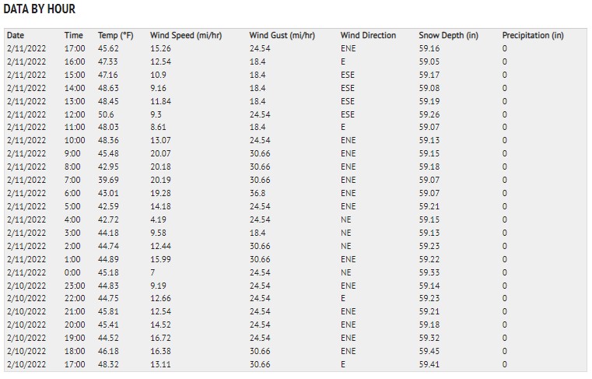Click the 36.8 wind gust value

[257, 193]
